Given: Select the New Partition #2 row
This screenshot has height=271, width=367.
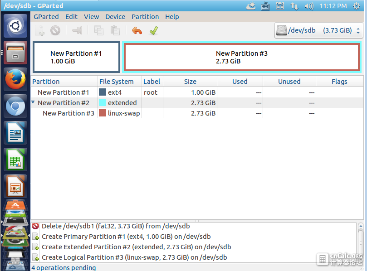Looking at the screenshot, I should tap(197, 103).
